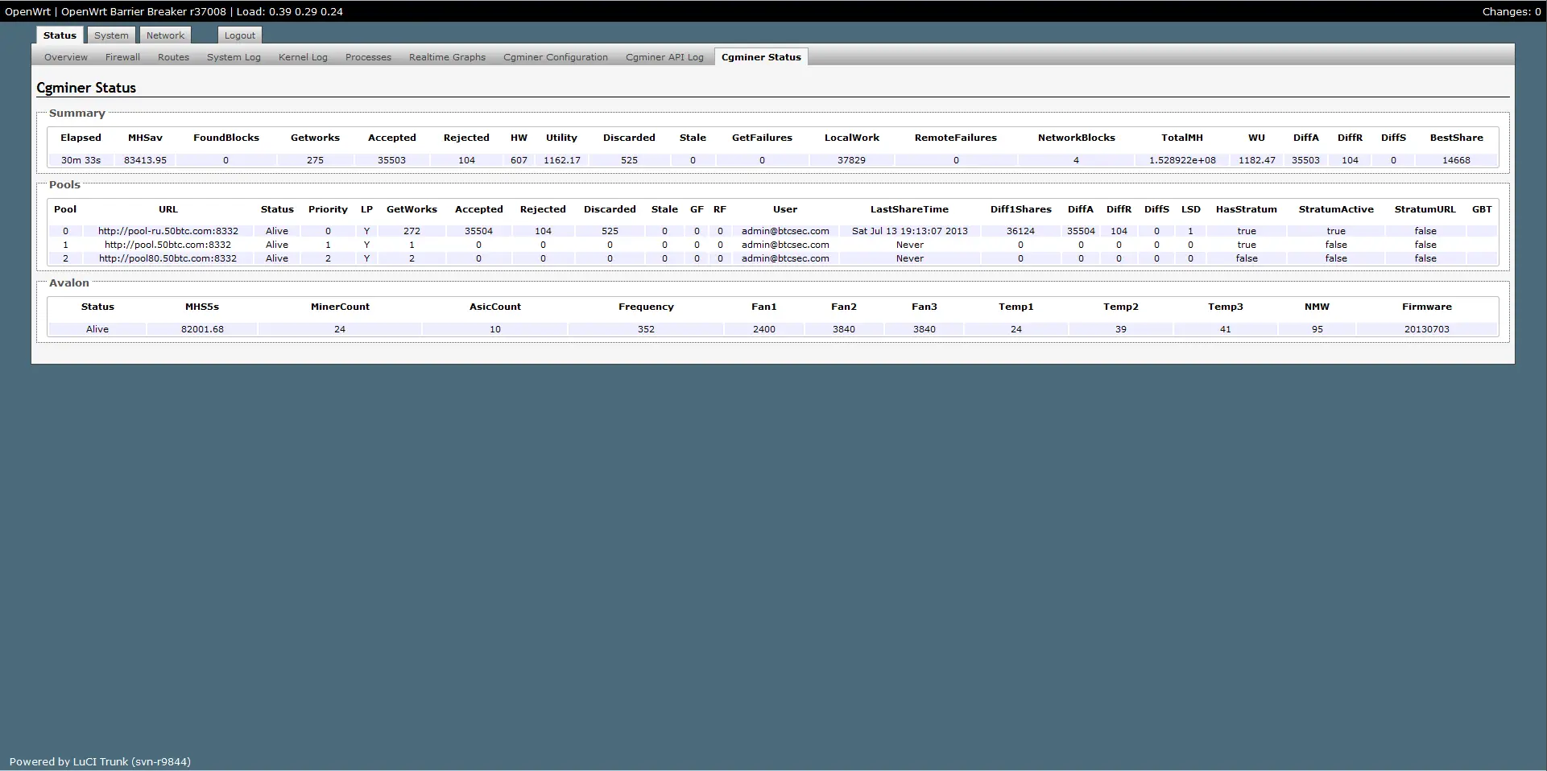1547x771 pixels.
Task: Open the Routes subtab
Action: click(x=173, y=57)
